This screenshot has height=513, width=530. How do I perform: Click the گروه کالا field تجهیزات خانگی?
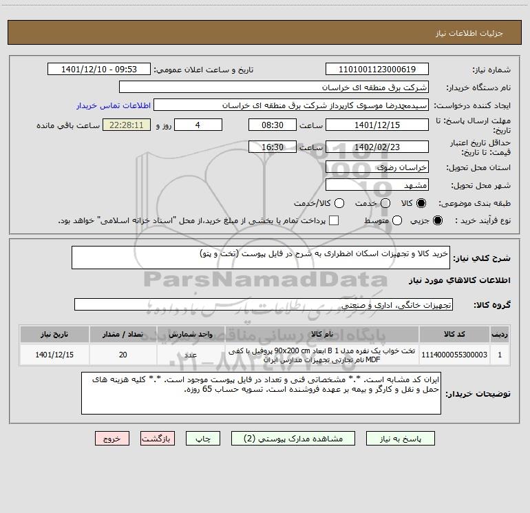pos(264,304)
